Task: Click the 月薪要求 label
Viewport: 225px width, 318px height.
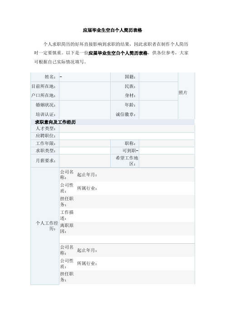Action: [x=46, y=161]
